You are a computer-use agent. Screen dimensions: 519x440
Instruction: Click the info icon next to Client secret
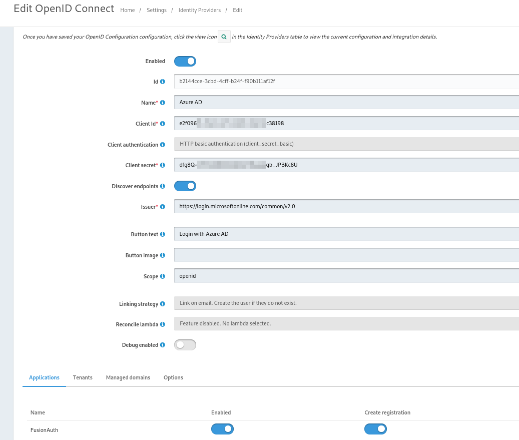point(163,165)
